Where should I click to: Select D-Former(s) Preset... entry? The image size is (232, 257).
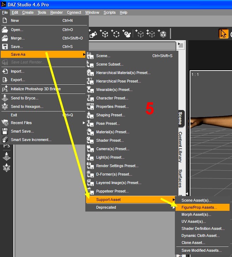(x=132, y=174)
